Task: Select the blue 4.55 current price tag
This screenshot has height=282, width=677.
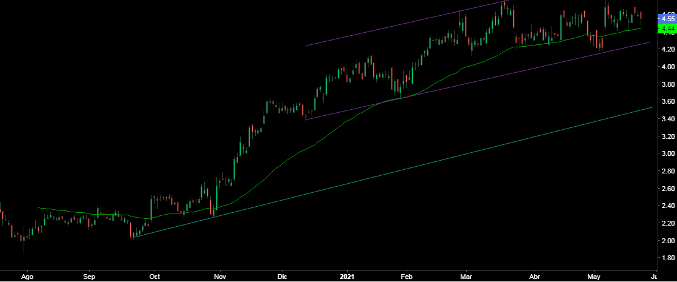Action: click(x=666, y=19)
